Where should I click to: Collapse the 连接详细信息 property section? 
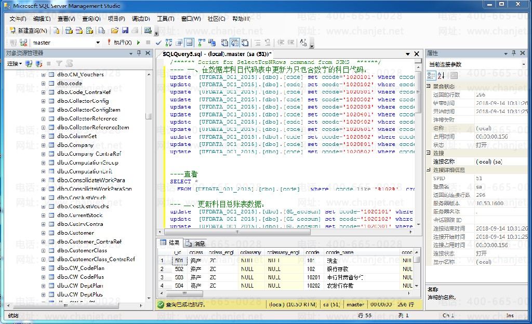tap(429, 170)
